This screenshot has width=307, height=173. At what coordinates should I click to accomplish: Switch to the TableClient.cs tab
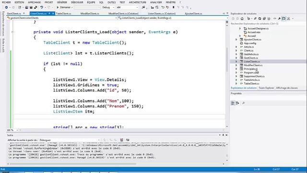click(x=63, y=13)
